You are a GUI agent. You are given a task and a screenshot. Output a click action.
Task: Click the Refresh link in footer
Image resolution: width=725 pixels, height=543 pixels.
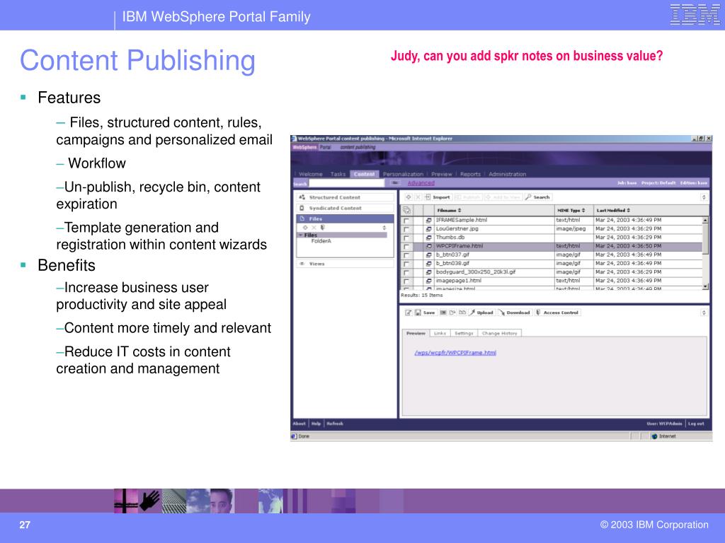[x=335, y=424]
